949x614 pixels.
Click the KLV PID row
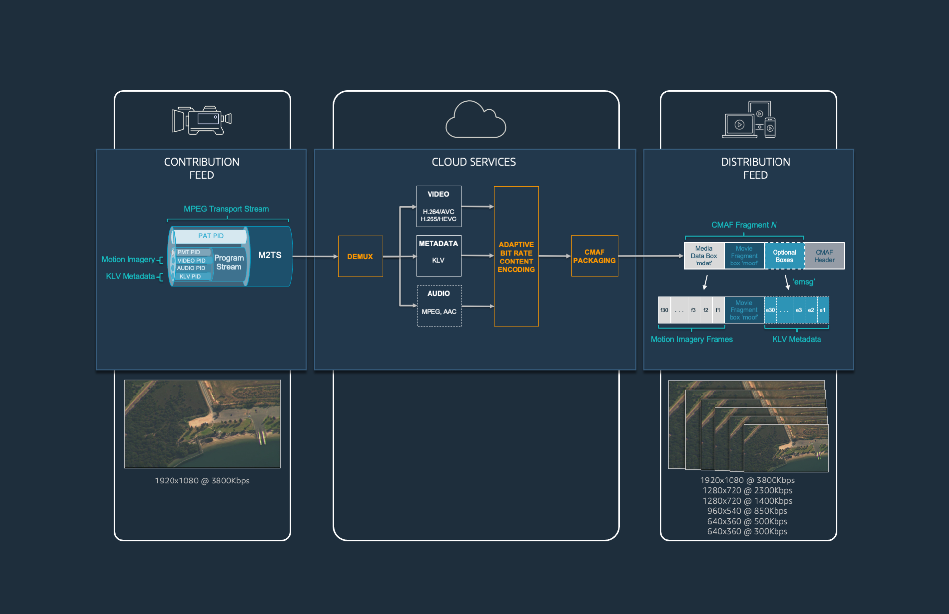[x=190, y=277]
